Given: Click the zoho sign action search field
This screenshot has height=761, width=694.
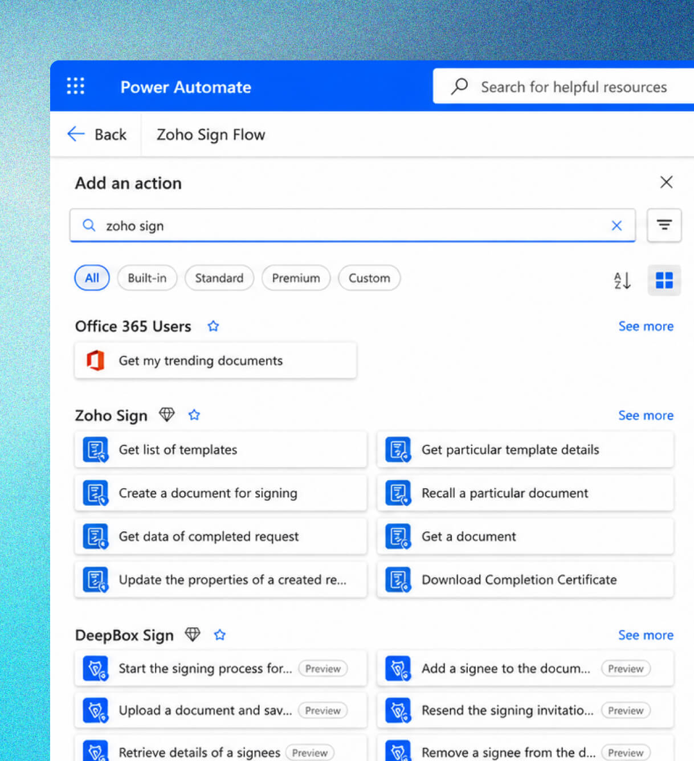Looking at the screenshot, I should (352, 226).
